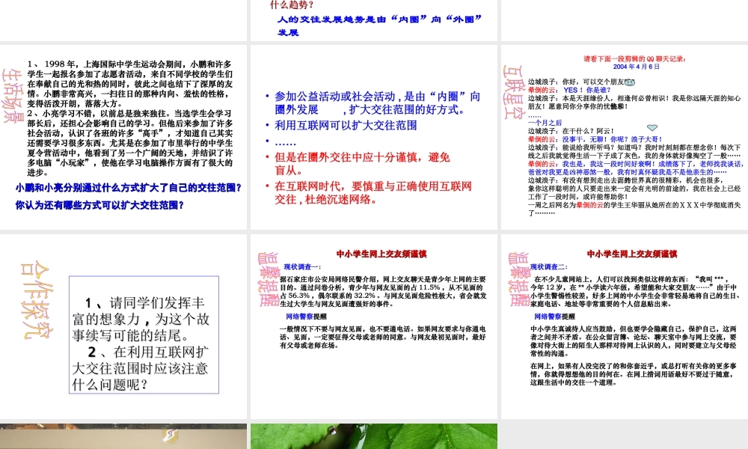Click the paragraph starting 2、小亮学习不错
Screen dimensions: 748x449
point(129,143)
